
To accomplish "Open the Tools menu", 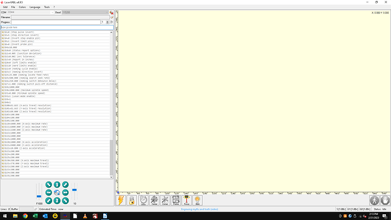I will click(x=46, y=7).
